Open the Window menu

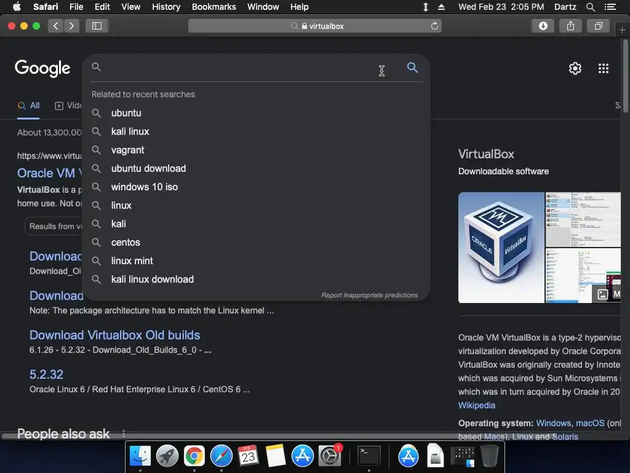click(263, 7)
